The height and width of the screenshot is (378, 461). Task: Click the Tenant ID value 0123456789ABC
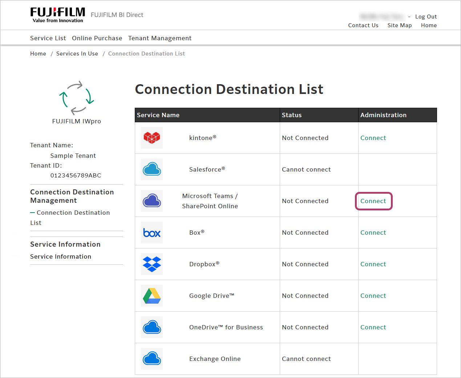(76, 175)
